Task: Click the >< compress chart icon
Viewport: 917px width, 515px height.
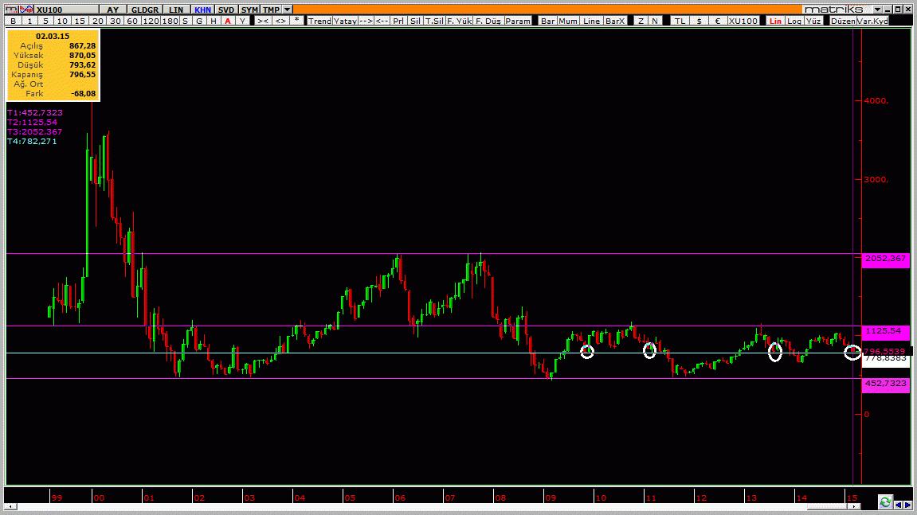Action: point(263,21)
